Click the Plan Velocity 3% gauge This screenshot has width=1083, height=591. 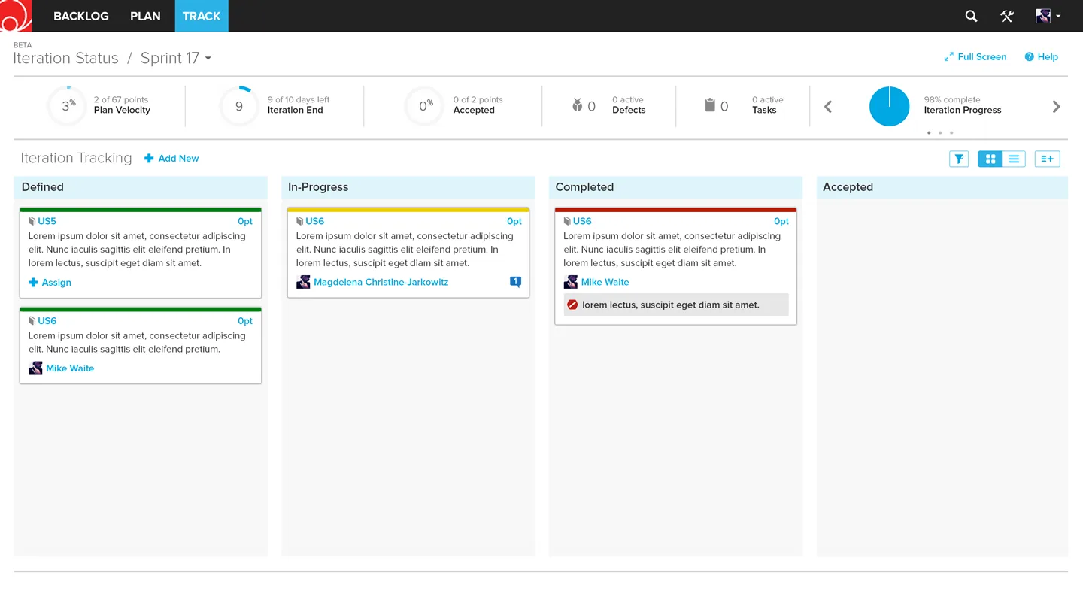[x=68, y=106]
